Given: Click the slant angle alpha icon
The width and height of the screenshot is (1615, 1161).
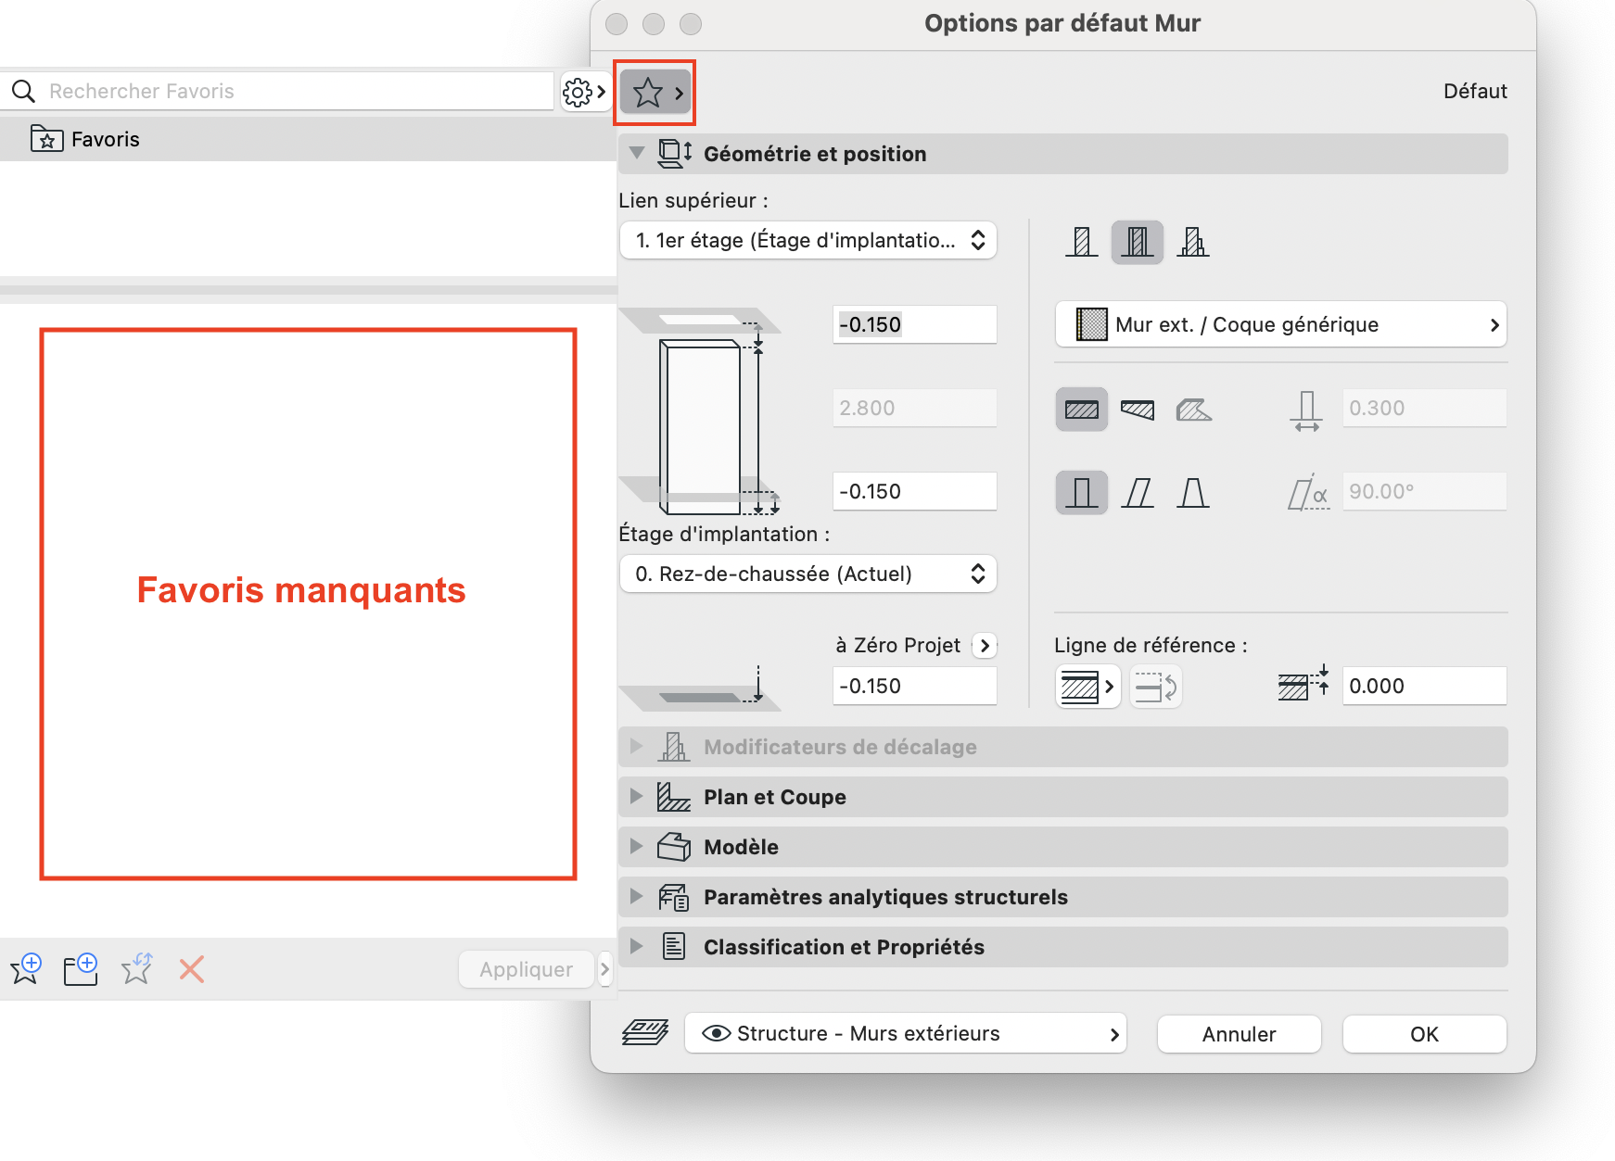Looking at the screenshot, I should (1308, 492).
